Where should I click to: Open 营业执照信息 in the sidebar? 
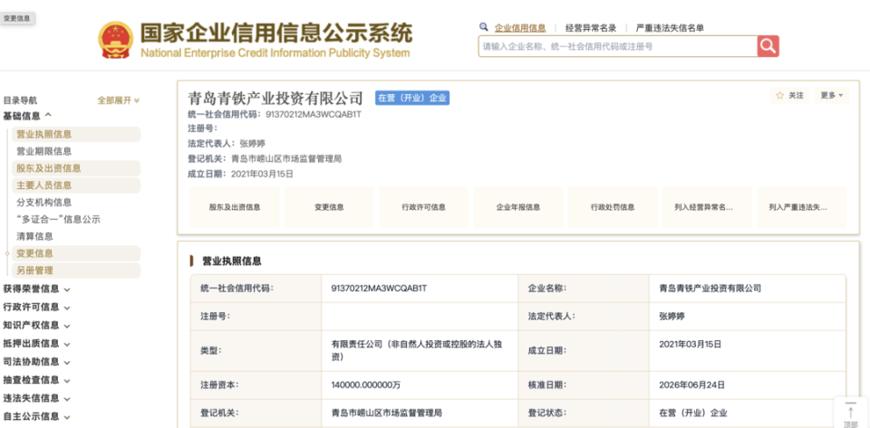[x=76, y=134]
